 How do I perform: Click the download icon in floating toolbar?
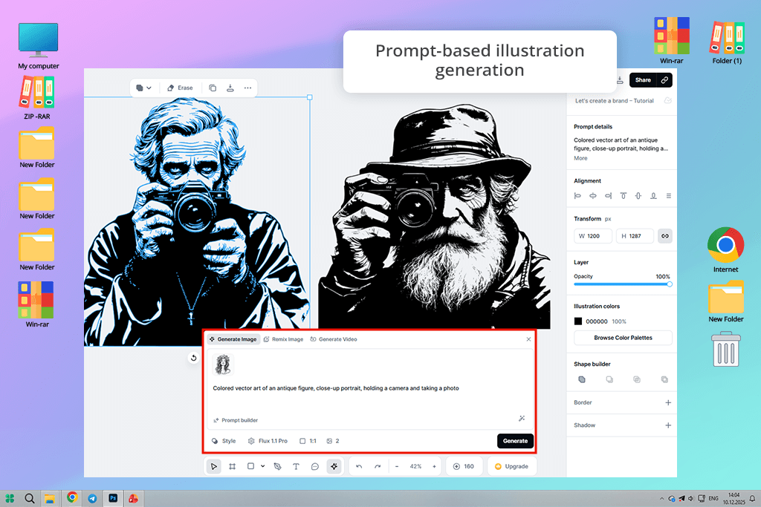point(230,88)
